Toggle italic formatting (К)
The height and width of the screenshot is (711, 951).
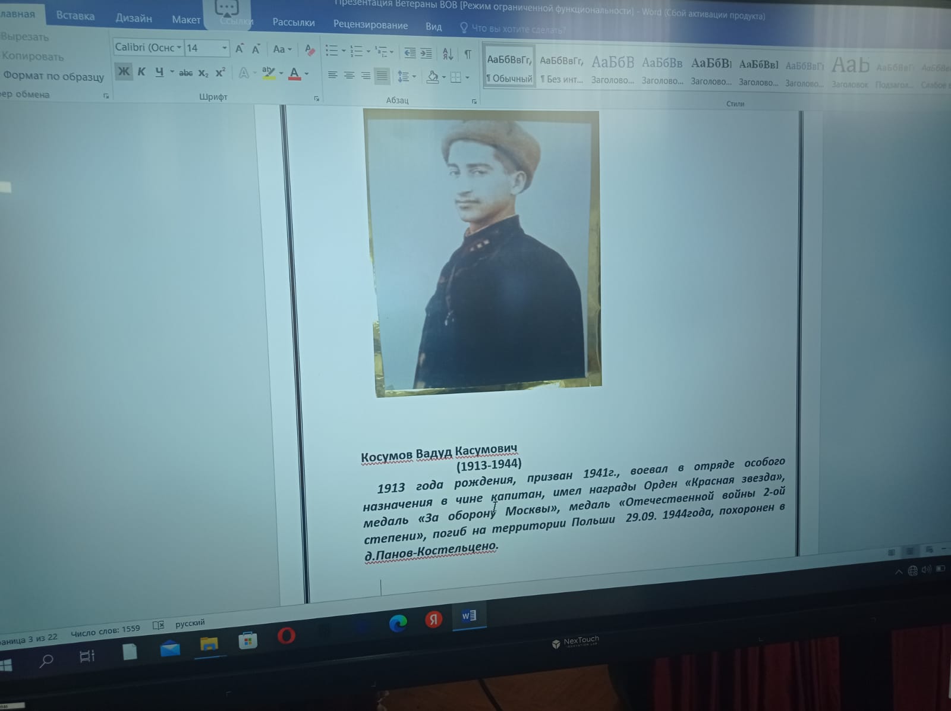point(141,72)
